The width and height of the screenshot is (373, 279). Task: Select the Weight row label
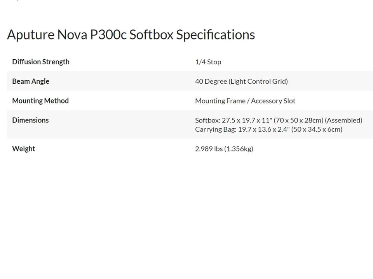24,149
